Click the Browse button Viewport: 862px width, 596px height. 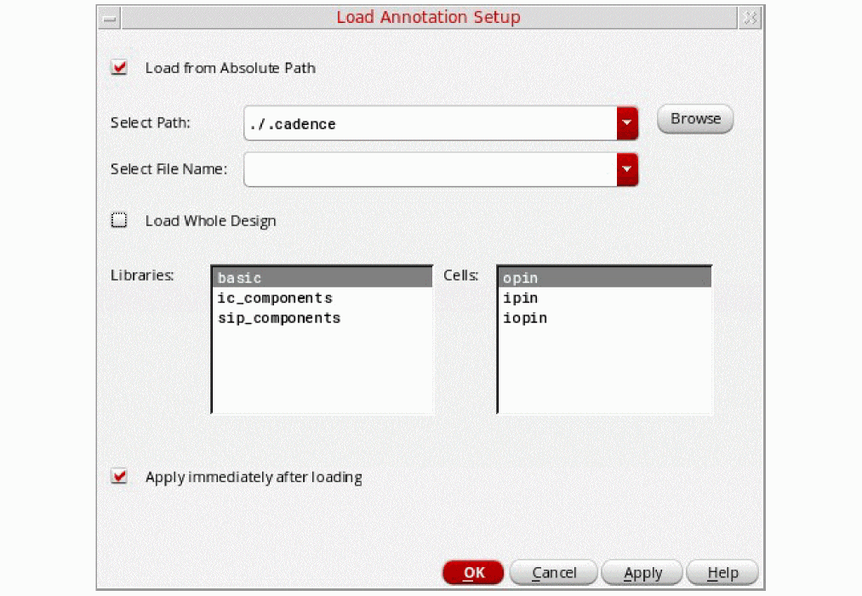tap(695, 119)
